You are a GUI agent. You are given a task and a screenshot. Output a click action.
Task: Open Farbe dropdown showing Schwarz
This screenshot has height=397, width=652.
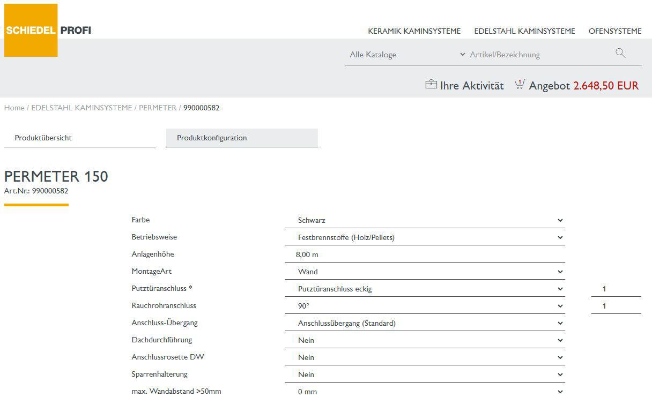(x=425, y=220)
